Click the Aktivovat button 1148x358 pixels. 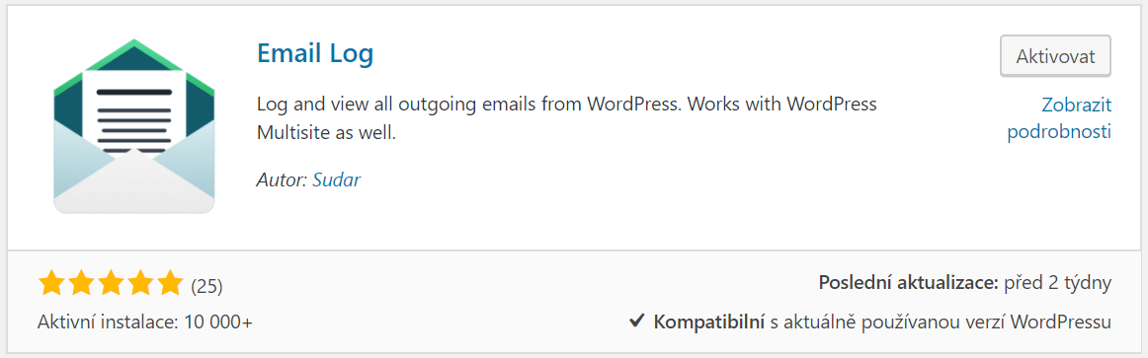point(1055,55)
